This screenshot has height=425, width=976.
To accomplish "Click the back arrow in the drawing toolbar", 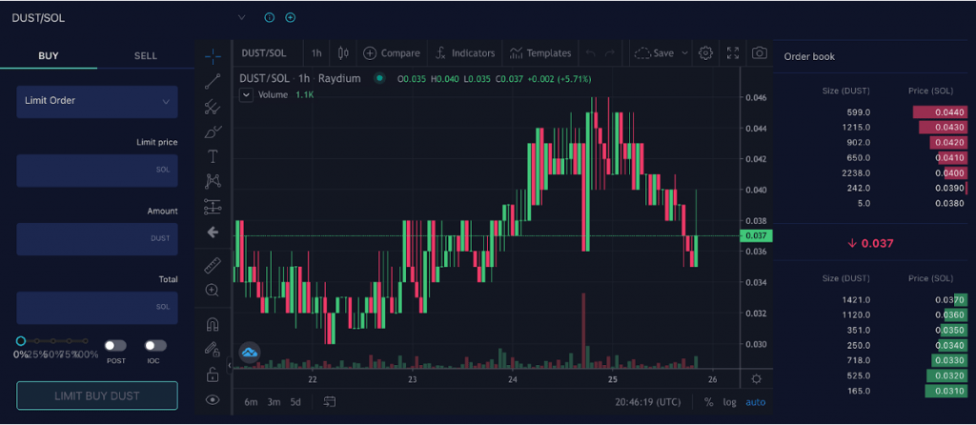I will (x=213, y=233).
